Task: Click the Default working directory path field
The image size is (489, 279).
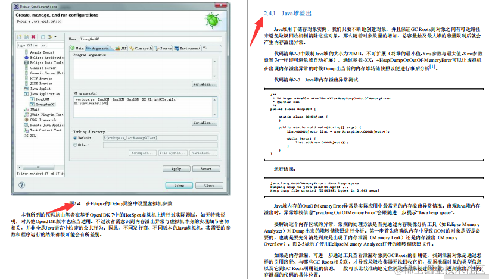Action: click(x=160, y=137)
